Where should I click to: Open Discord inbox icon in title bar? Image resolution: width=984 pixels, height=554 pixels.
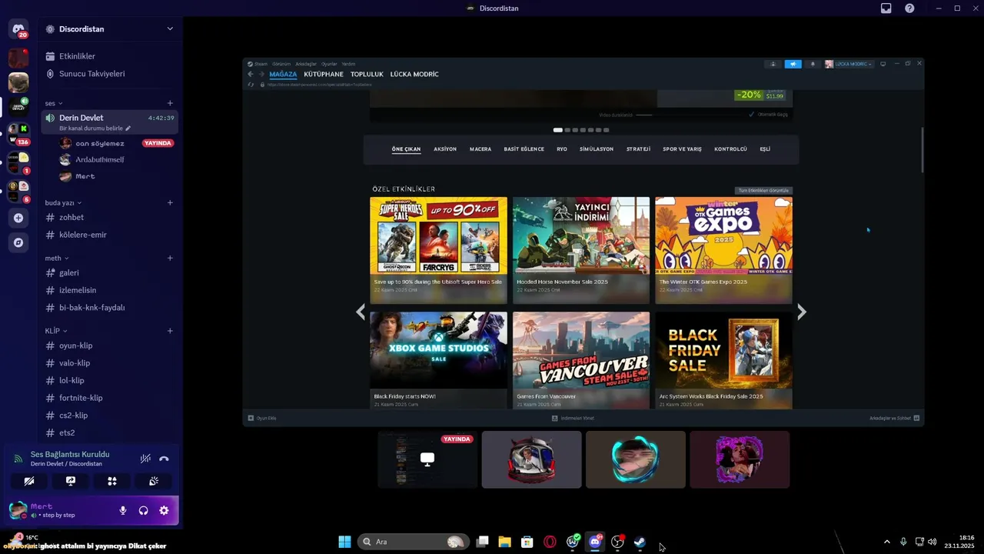886,8
